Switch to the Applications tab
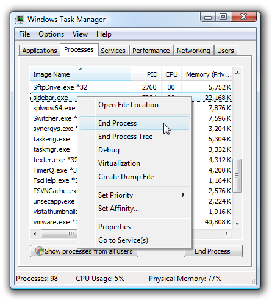Screen dimensions: 272x300 click(x=40, y=51)
